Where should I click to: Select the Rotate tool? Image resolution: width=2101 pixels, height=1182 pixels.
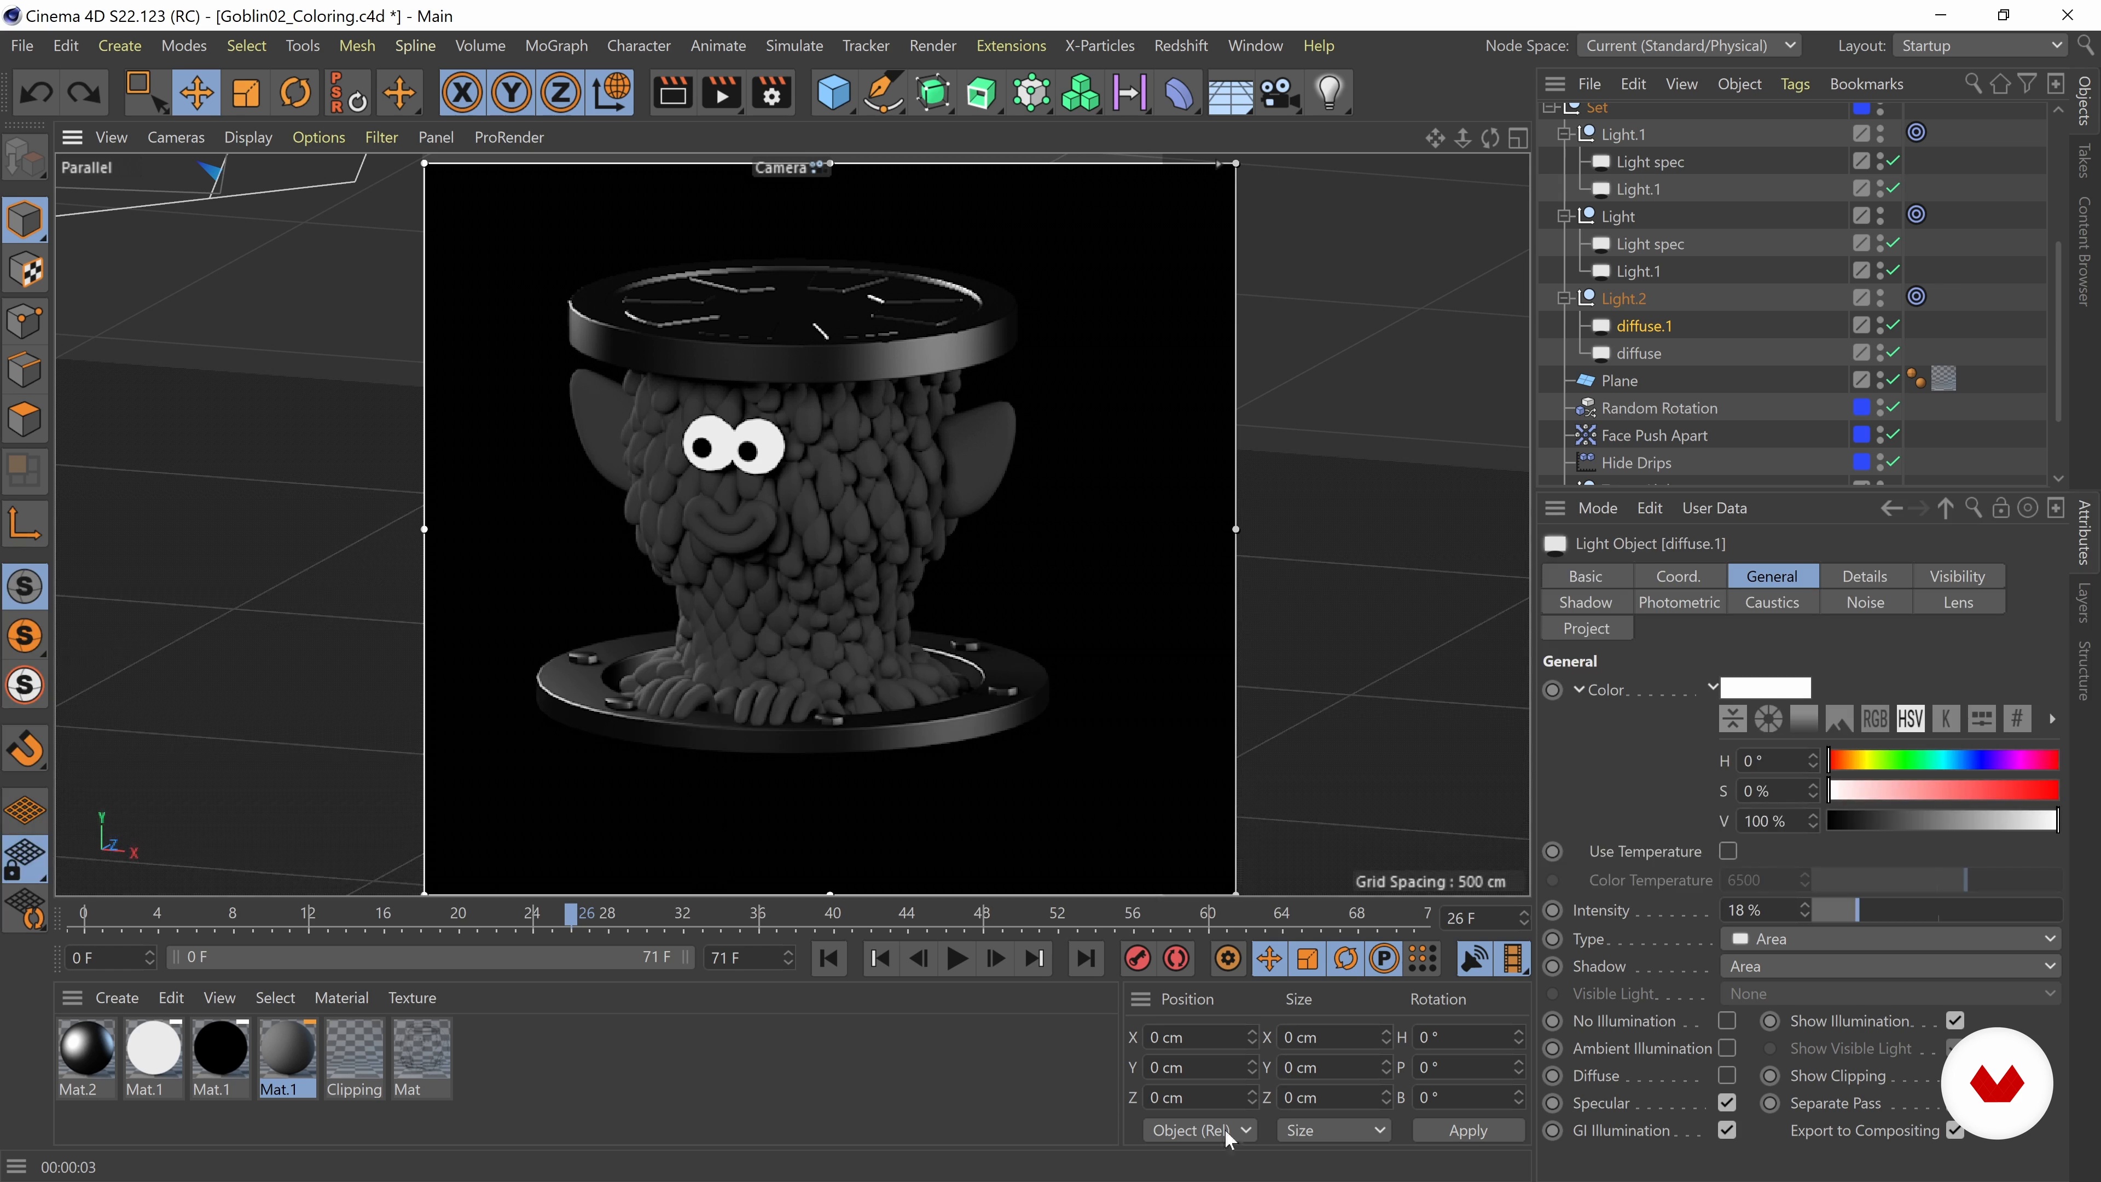click(295, 92)
